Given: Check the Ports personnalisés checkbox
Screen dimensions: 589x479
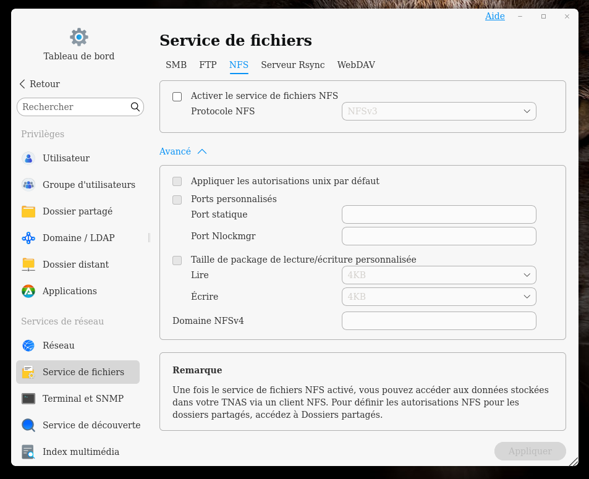Looking at the screenshot, I should pyautogui.click(x=177, y=200).
